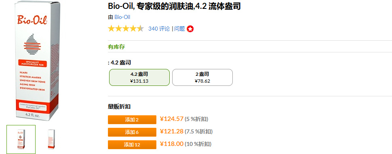Screen dimensions: 392x154
Task: Switch to the 2 盎司 size option
Action: [x=202, y=77]
